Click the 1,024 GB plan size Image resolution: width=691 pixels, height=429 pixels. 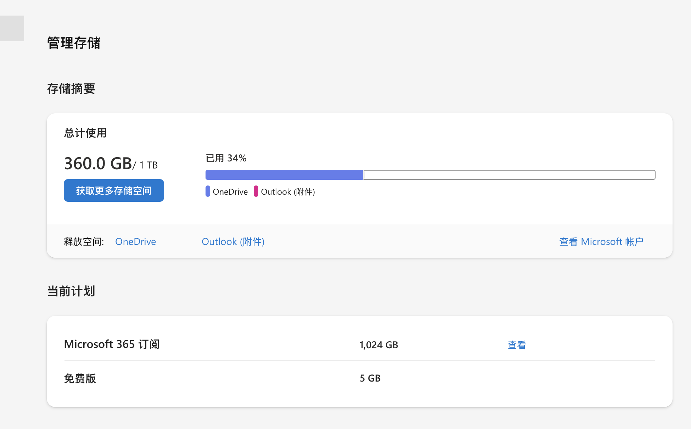pos(378,345)
